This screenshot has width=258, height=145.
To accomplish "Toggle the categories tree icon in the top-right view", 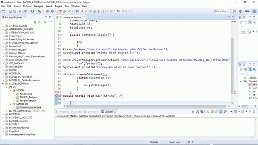I will (250, 22).
